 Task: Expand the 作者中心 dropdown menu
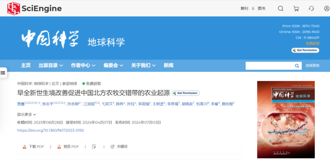[x=83, y=66]
